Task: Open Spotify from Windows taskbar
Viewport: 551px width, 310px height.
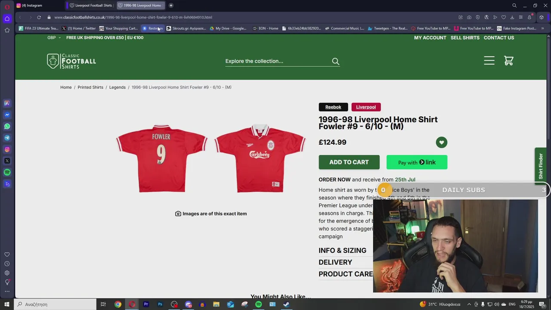Action: coord(258,304)
